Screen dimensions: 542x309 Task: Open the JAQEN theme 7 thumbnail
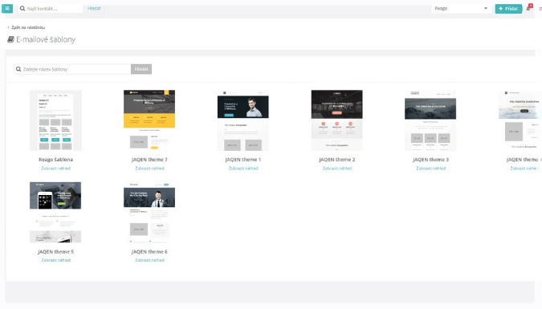pos(149,120)
